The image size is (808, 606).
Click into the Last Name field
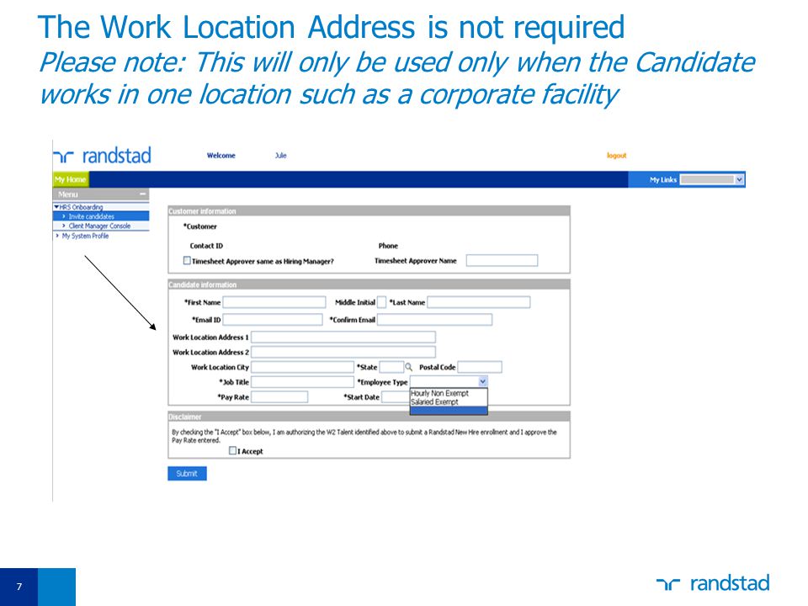click(x=479, y=302)
